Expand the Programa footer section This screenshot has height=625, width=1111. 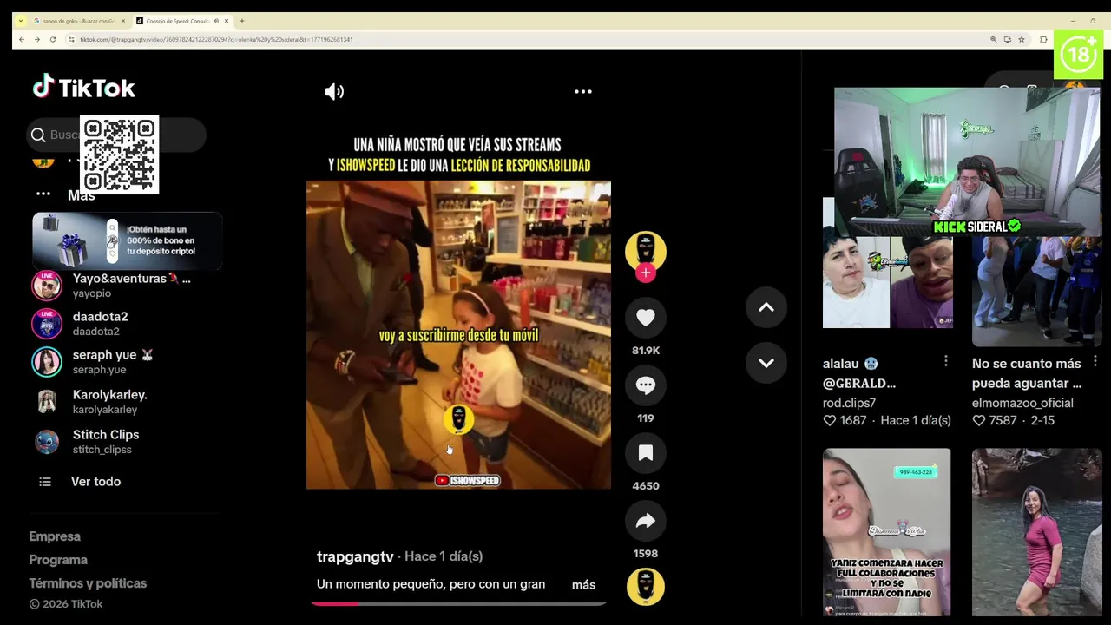click(58, 560)
